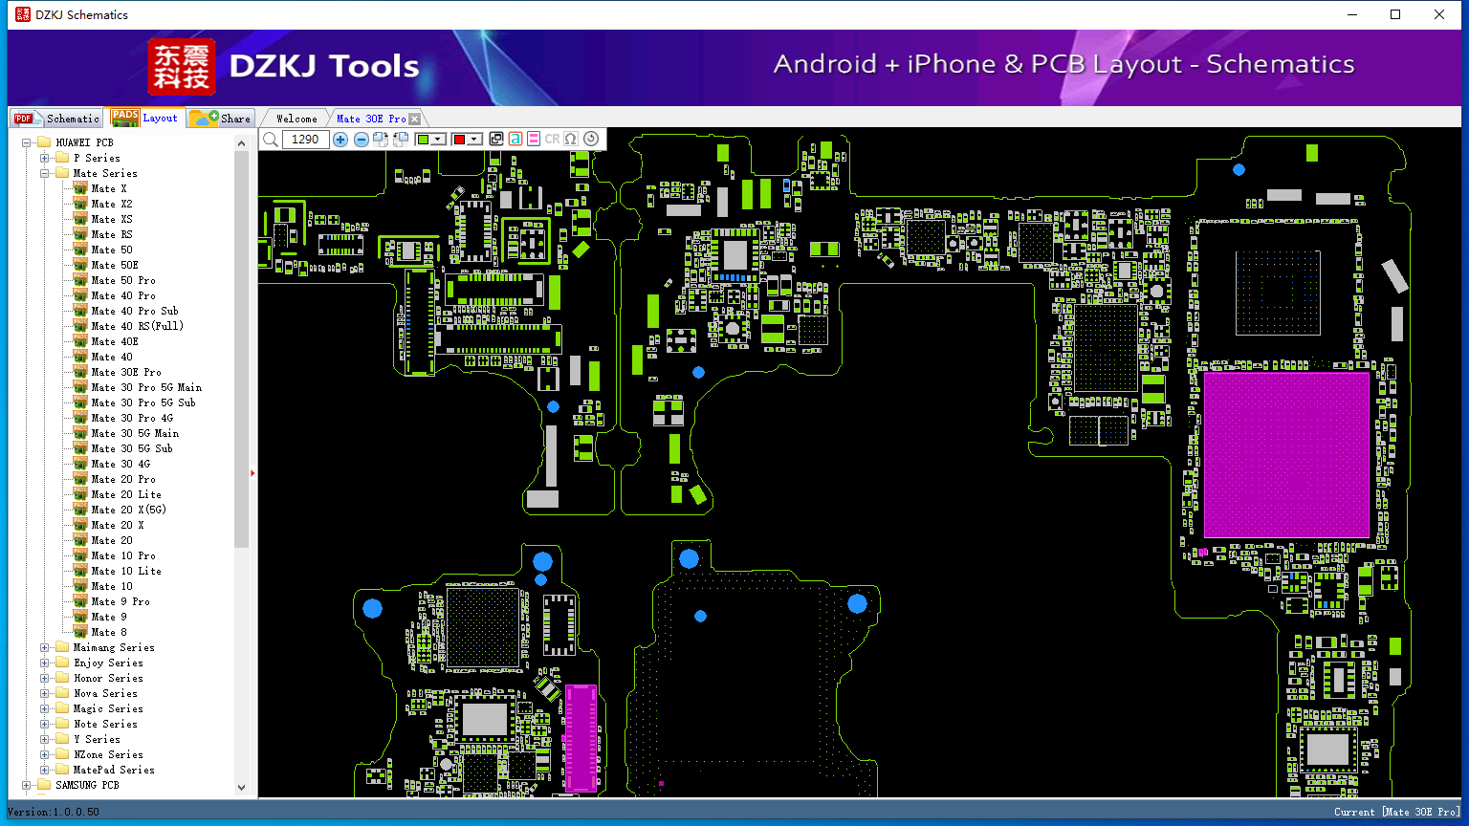
Task: Toggle the pink lines display icon
Action: pyautogui.click(x=534, y=139)
